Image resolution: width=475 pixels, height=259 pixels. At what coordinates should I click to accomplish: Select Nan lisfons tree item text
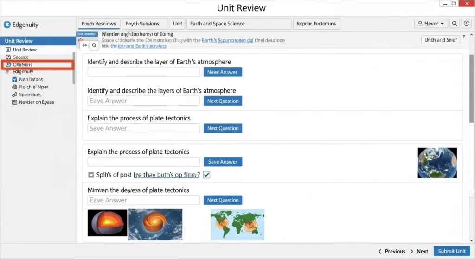tap(31, 79)
